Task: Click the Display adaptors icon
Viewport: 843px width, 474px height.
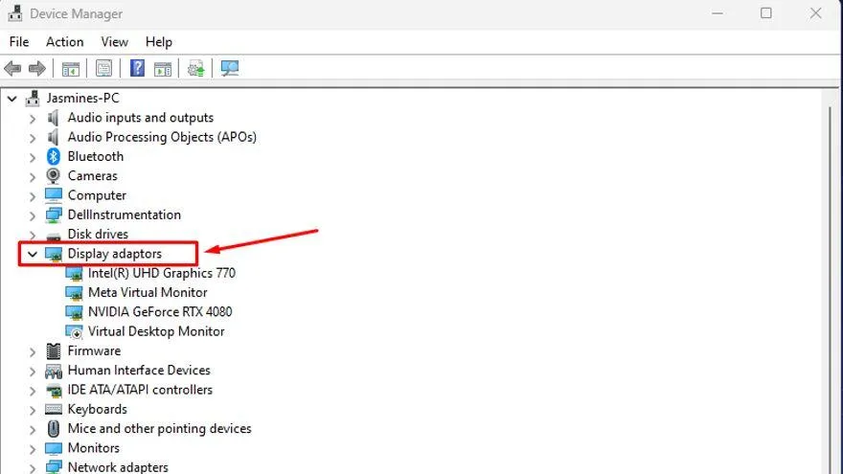Action: click(54, 254)
